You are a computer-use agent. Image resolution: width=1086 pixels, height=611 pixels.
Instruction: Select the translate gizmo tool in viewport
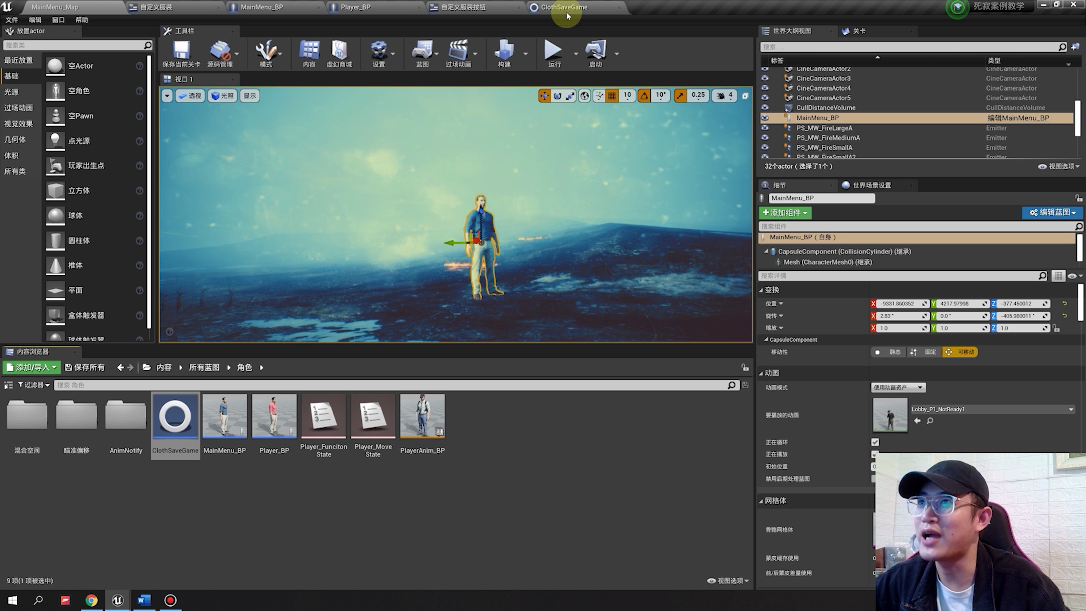coord(544,96)
